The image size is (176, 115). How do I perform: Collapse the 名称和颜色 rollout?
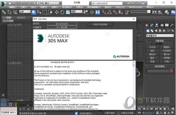160,66
